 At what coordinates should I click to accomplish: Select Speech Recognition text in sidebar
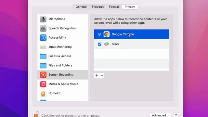pos(62,28)
